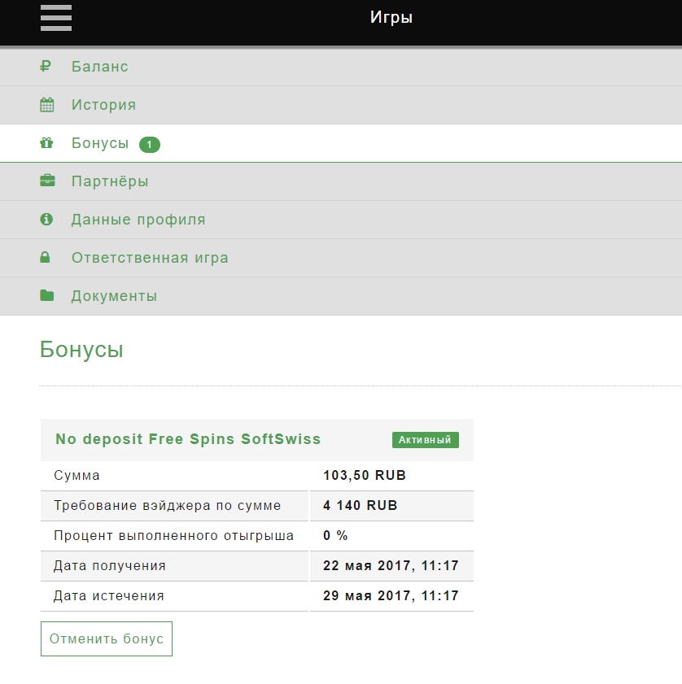Click the lock icon beside Ответственная игра

coord(46,258)
